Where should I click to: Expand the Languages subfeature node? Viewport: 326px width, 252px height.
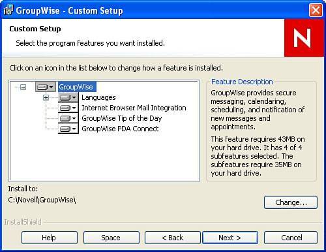(x=46, y=97)
